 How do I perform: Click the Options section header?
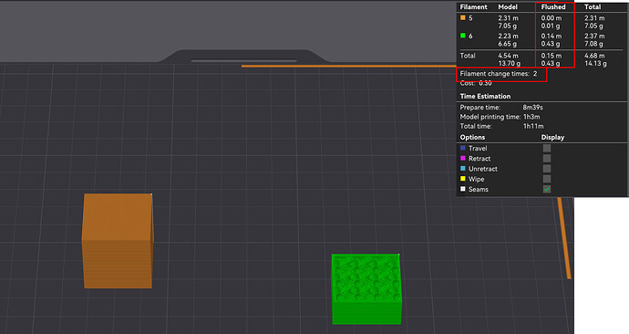point(472,137)
